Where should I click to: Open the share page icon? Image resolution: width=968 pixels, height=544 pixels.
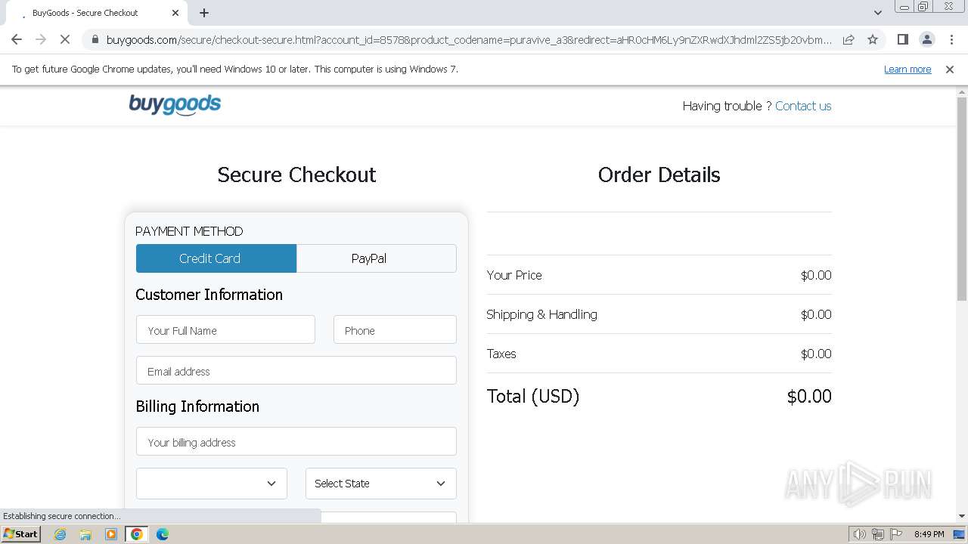849,39
